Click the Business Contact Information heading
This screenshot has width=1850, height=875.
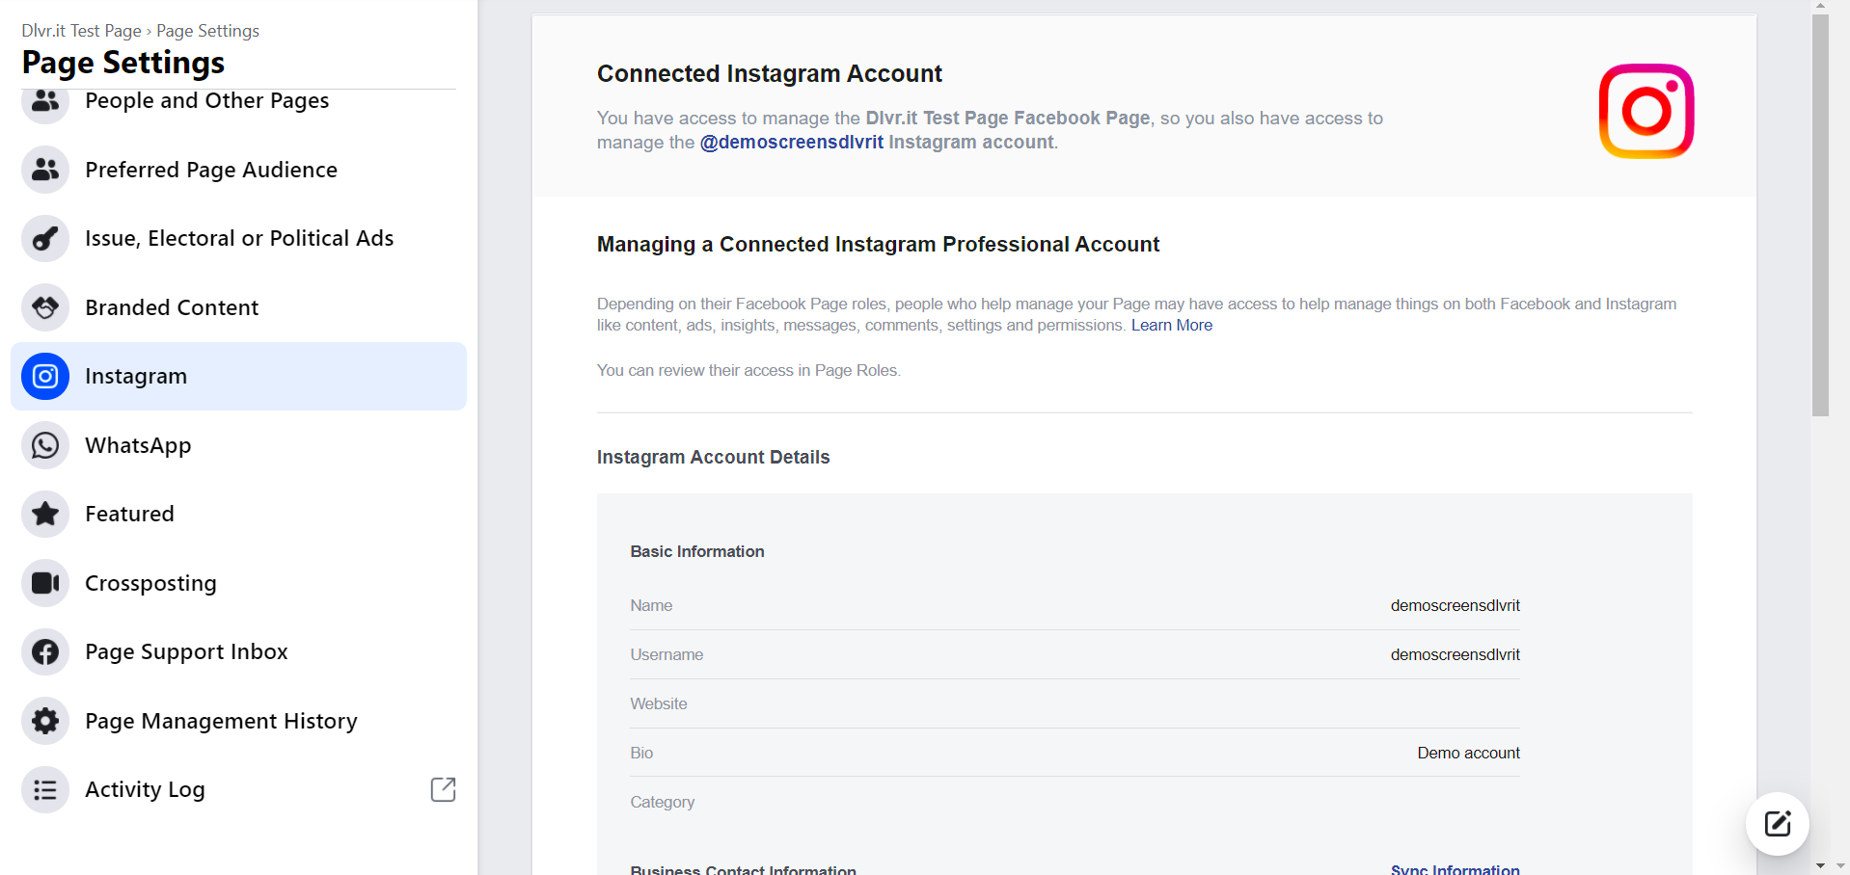point(743,869)
